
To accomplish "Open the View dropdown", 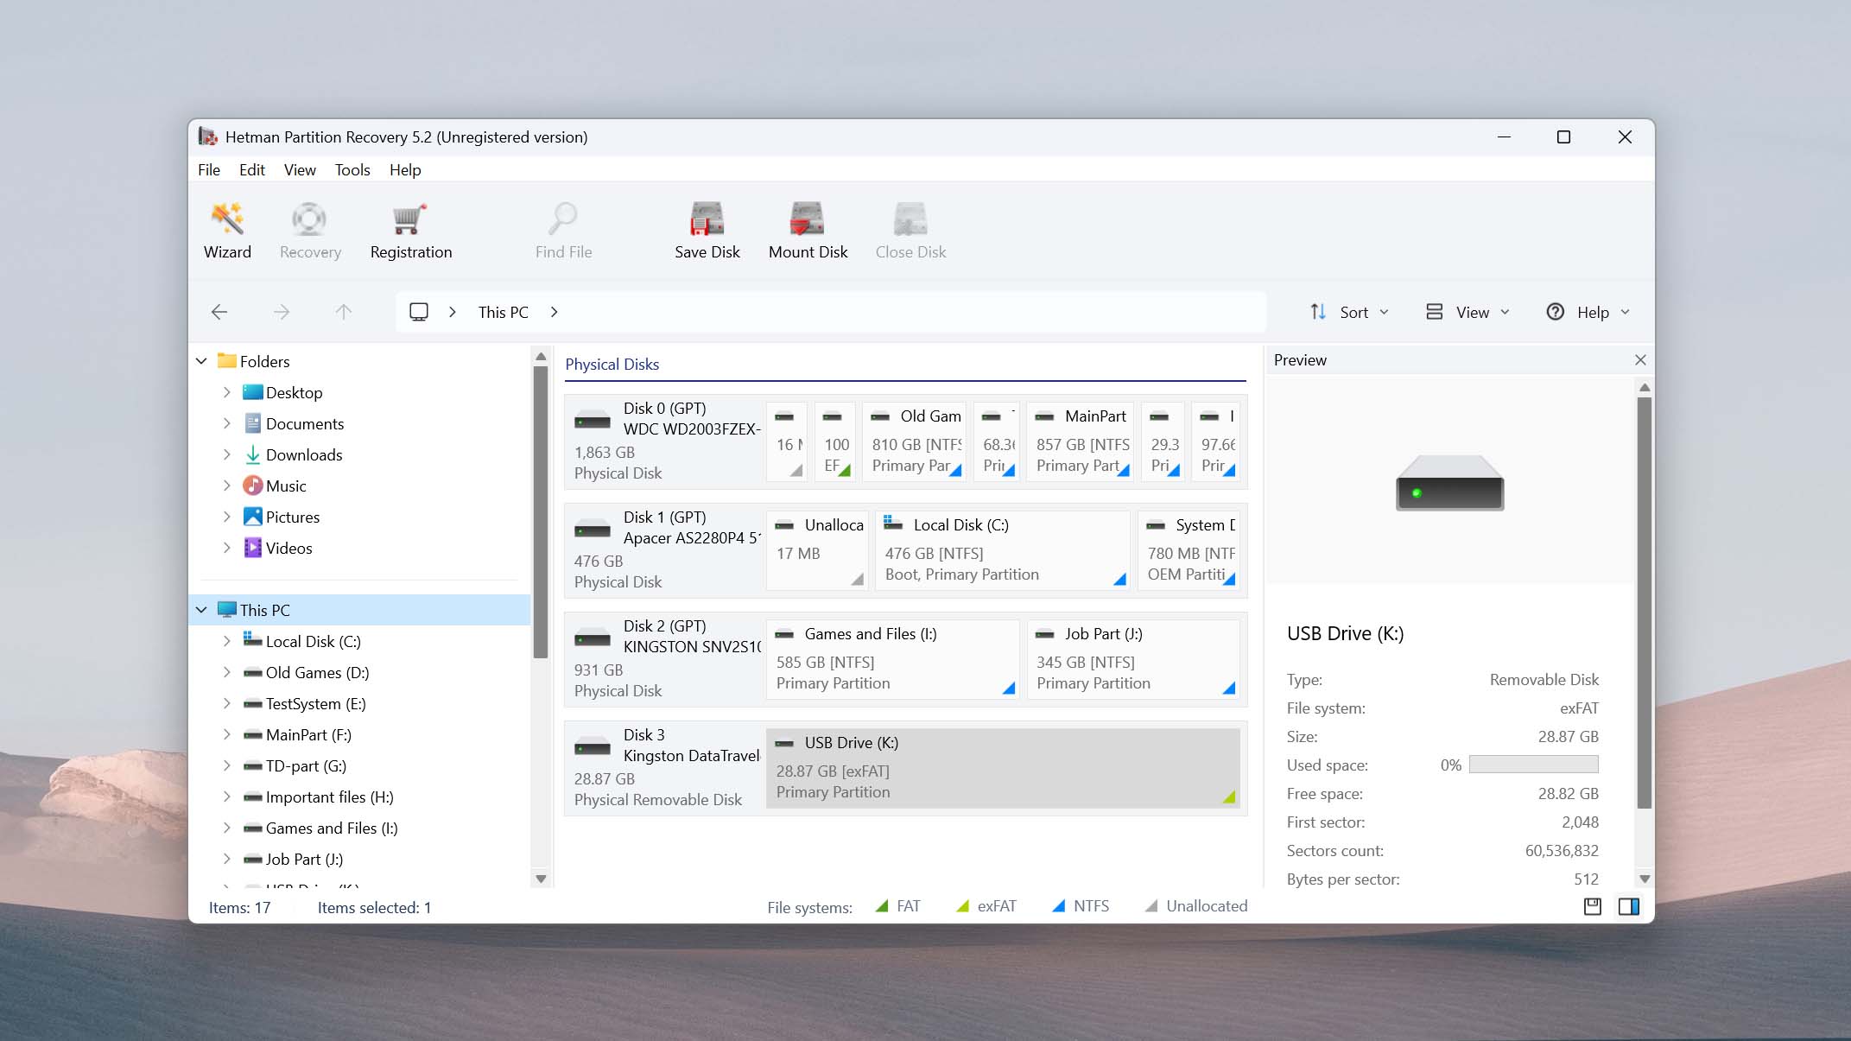I will [x=1467, y=312].
